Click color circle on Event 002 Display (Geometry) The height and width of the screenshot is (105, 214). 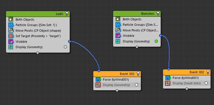coord(137,85)
